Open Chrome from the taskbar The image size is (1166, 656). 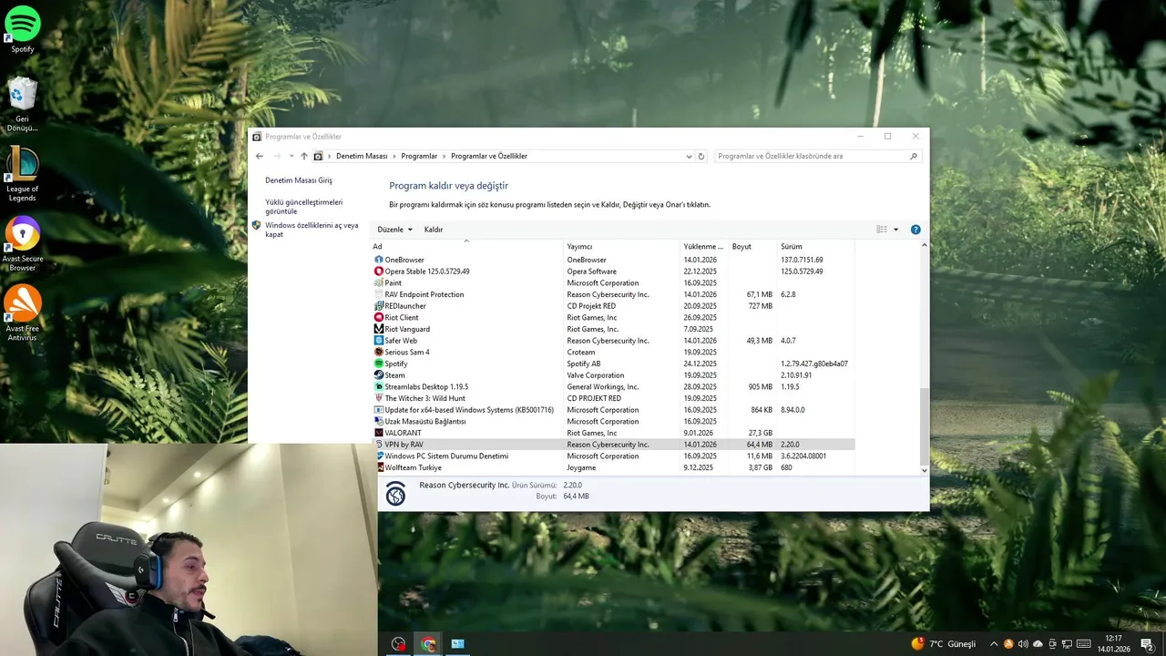pos(429,644)
